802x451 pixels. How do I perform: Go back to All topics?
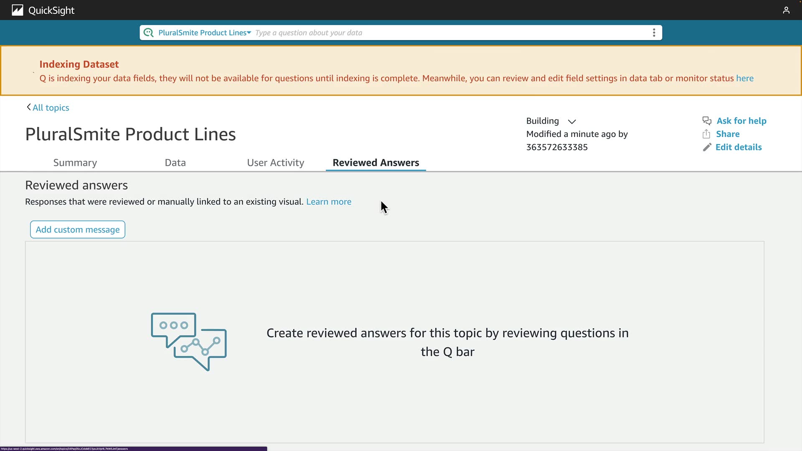click(x=51, y=108)
